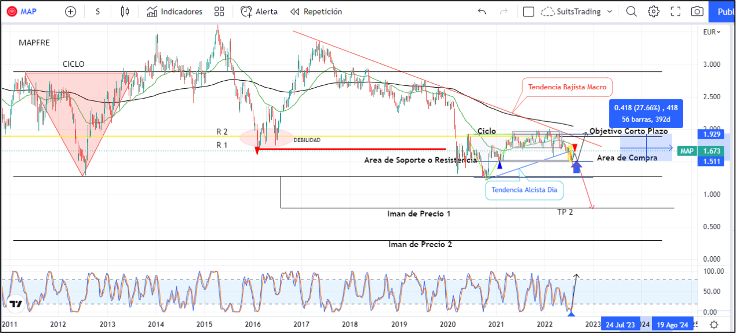This screenshot has height=333, width=736.
Task: Redo the last chart action
Action: [x=505, y=11]
